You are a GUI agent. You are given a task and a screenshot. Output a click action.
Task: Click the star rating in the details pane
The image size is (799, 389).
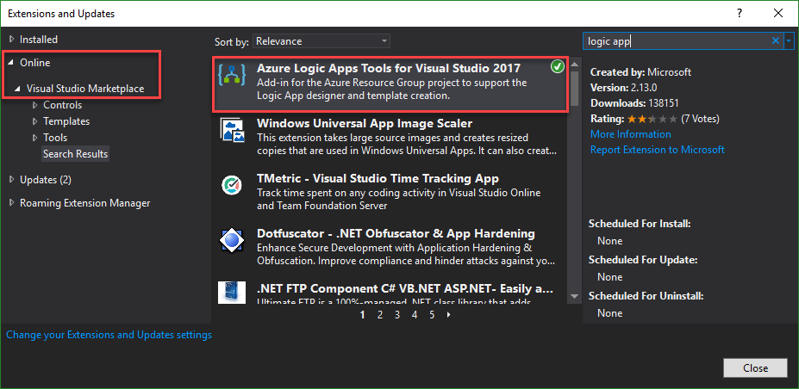tap(652, 119)
